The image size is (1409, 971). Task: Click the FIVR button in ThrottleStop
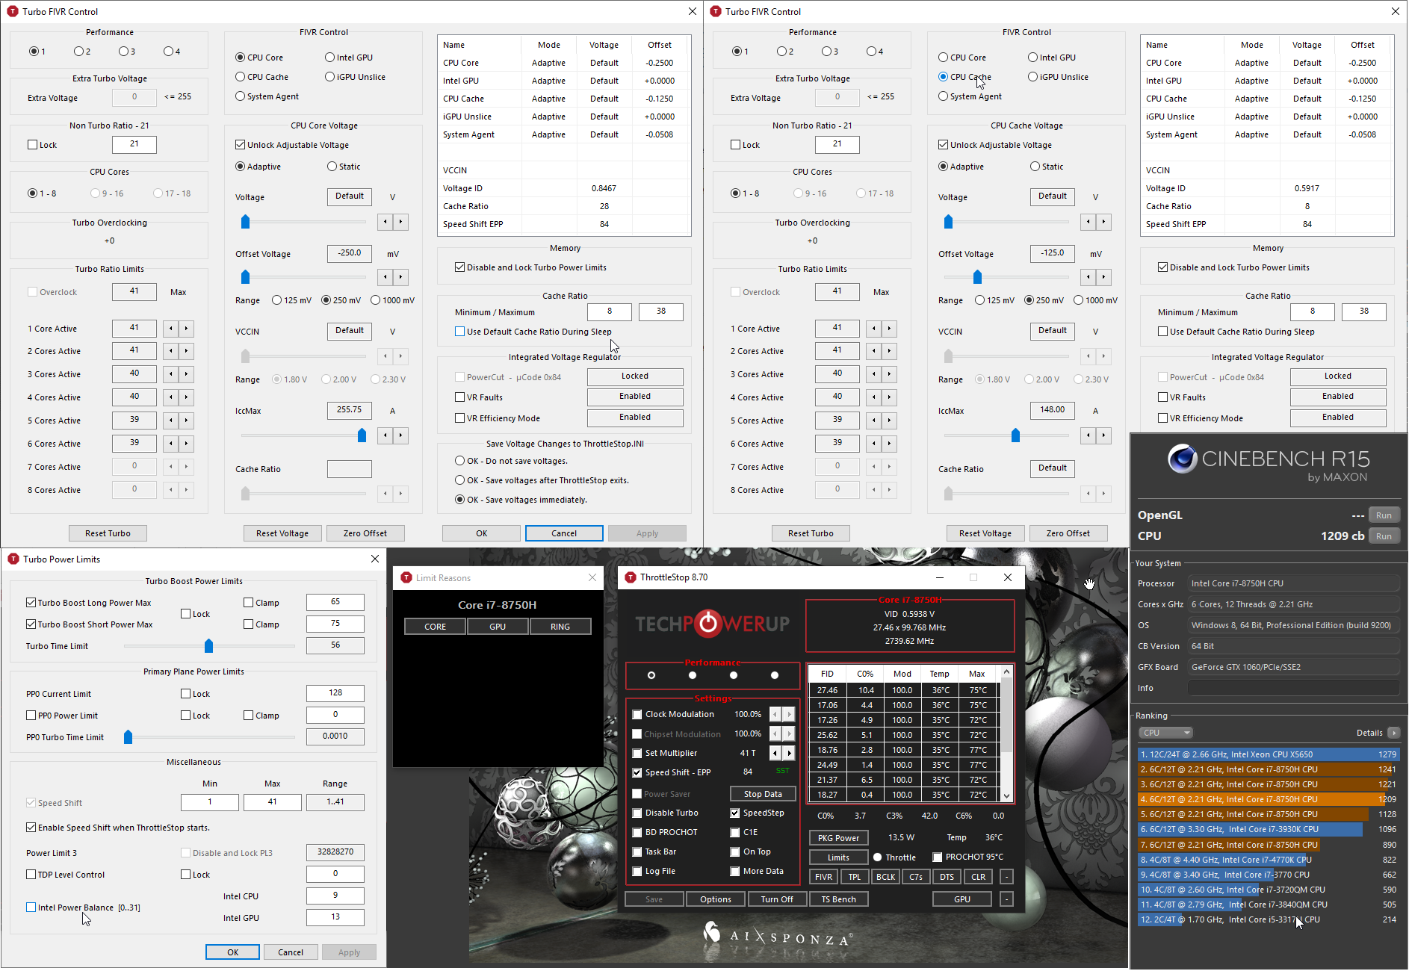pyautogui.click(x=823, y=877)
